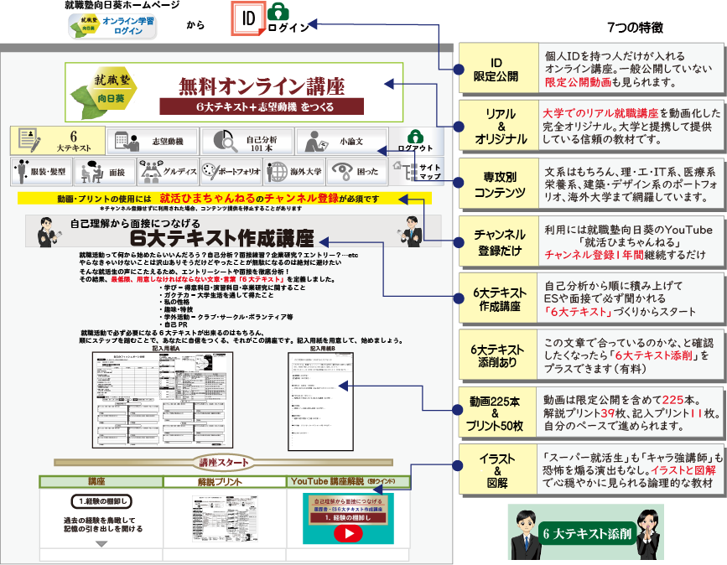This screenshot has width=727, height=565.
Task: Click the green padlock login icon
Action: pos(275,13)
